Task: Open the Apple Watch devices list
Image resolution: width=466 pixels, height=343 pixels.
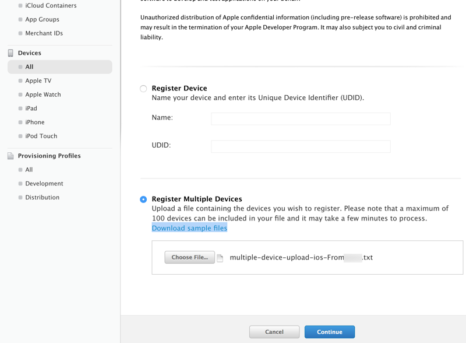Action: point(43,94)
